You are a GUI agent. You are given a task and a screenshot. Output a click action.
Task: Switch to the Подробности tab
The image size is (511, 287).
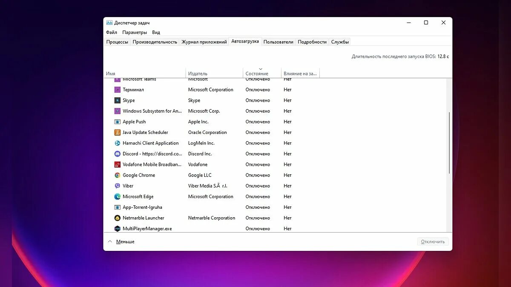(x=312, y=42)
